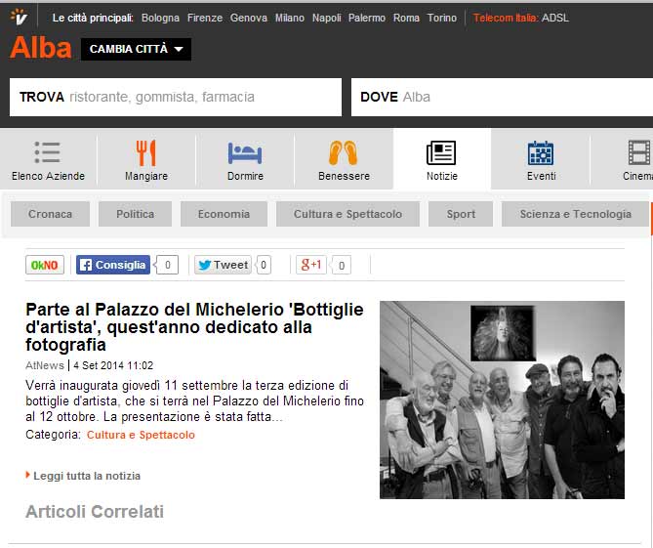The width and height of the screenshot is (653, 548).
Task: Go to Bologna city link
Action: 160,18
